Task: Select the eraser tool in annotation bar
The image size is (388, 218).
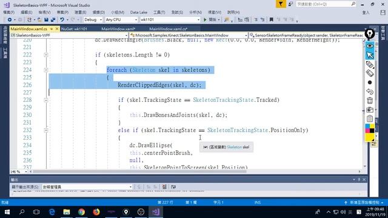Action: pos(370,73)
